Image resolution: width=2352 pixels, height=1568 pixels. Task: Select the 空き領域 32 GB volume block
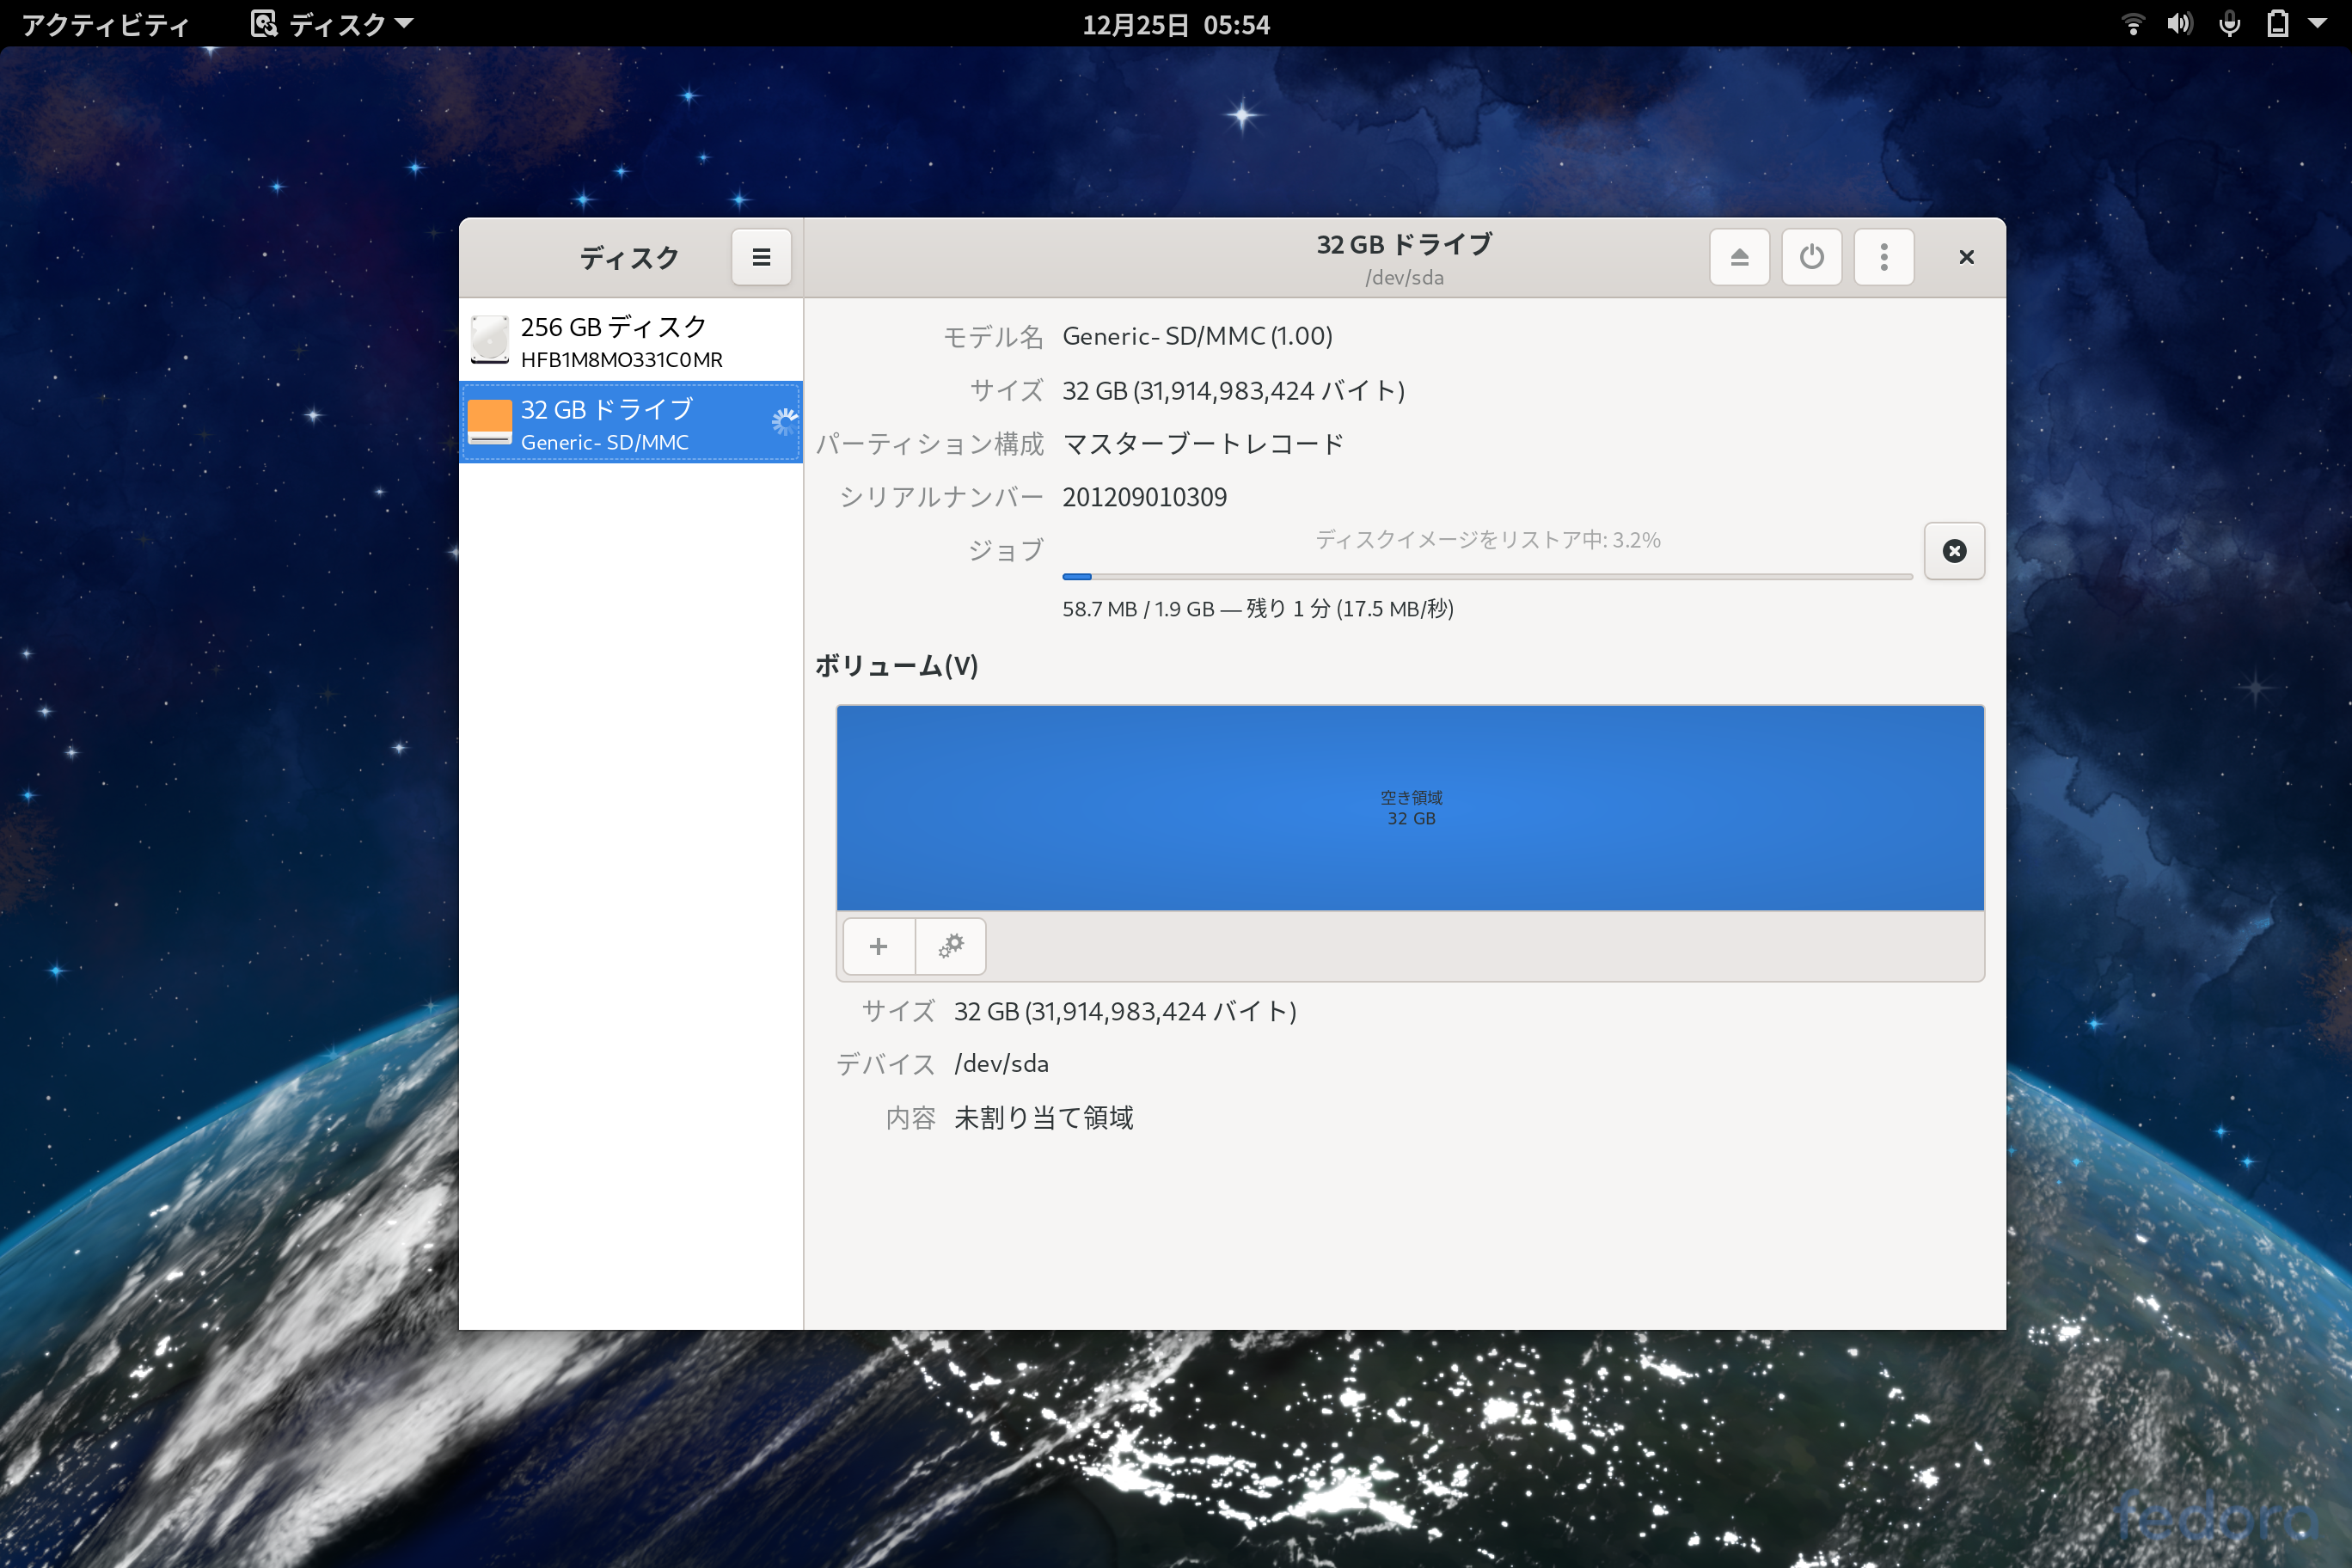click(1410, 808)
